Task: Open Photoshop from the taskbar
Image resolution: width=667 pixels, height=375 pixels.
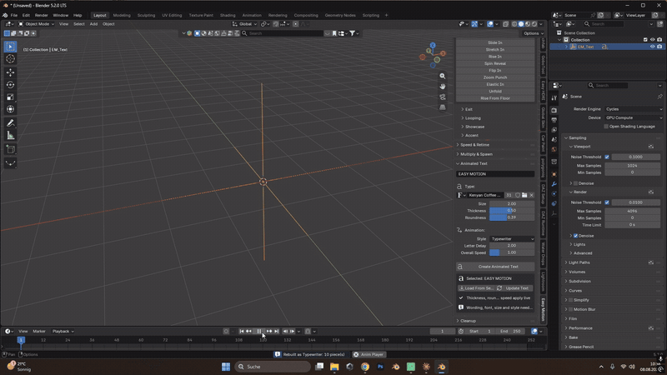Action: click(380, 367)
